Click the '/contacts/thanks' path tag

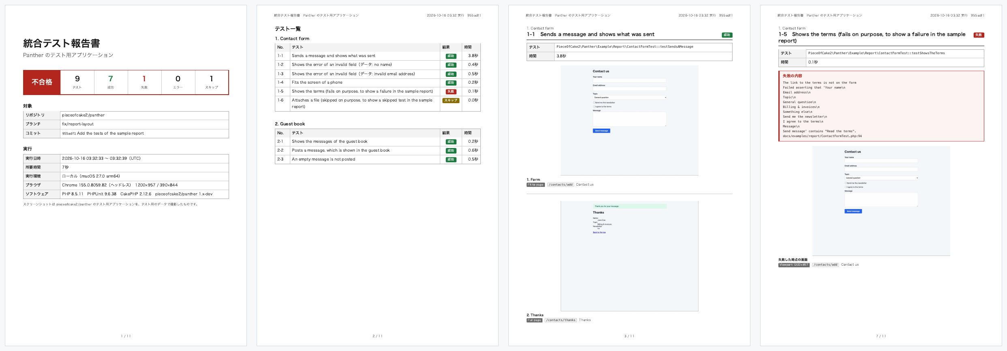(x=561, y=320)
